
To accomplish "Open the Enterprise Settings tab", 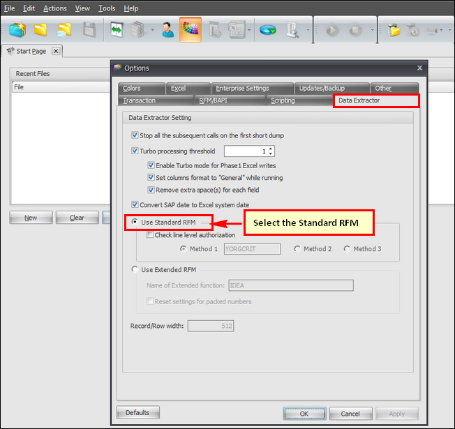I will (x=242, y=88).
